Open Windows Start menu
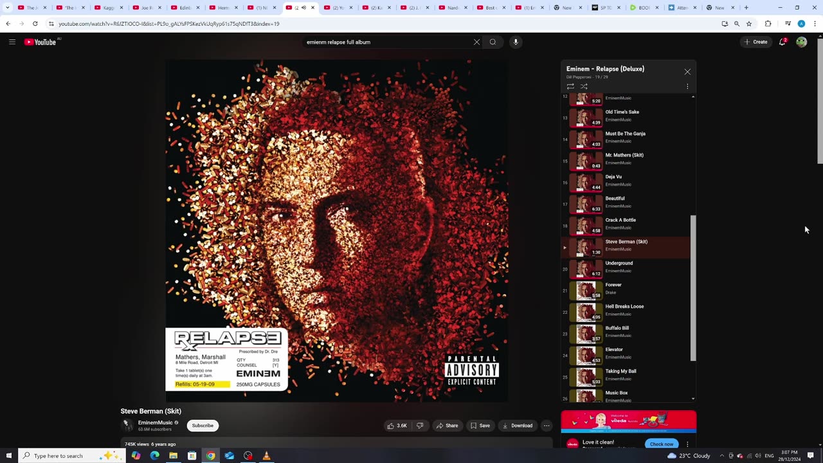823x463 pixels. coord(8,455)
